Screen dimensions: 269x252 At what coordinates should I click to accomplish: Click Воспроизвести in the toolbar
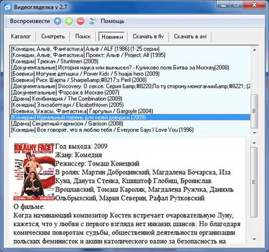[x=30, y=21]
